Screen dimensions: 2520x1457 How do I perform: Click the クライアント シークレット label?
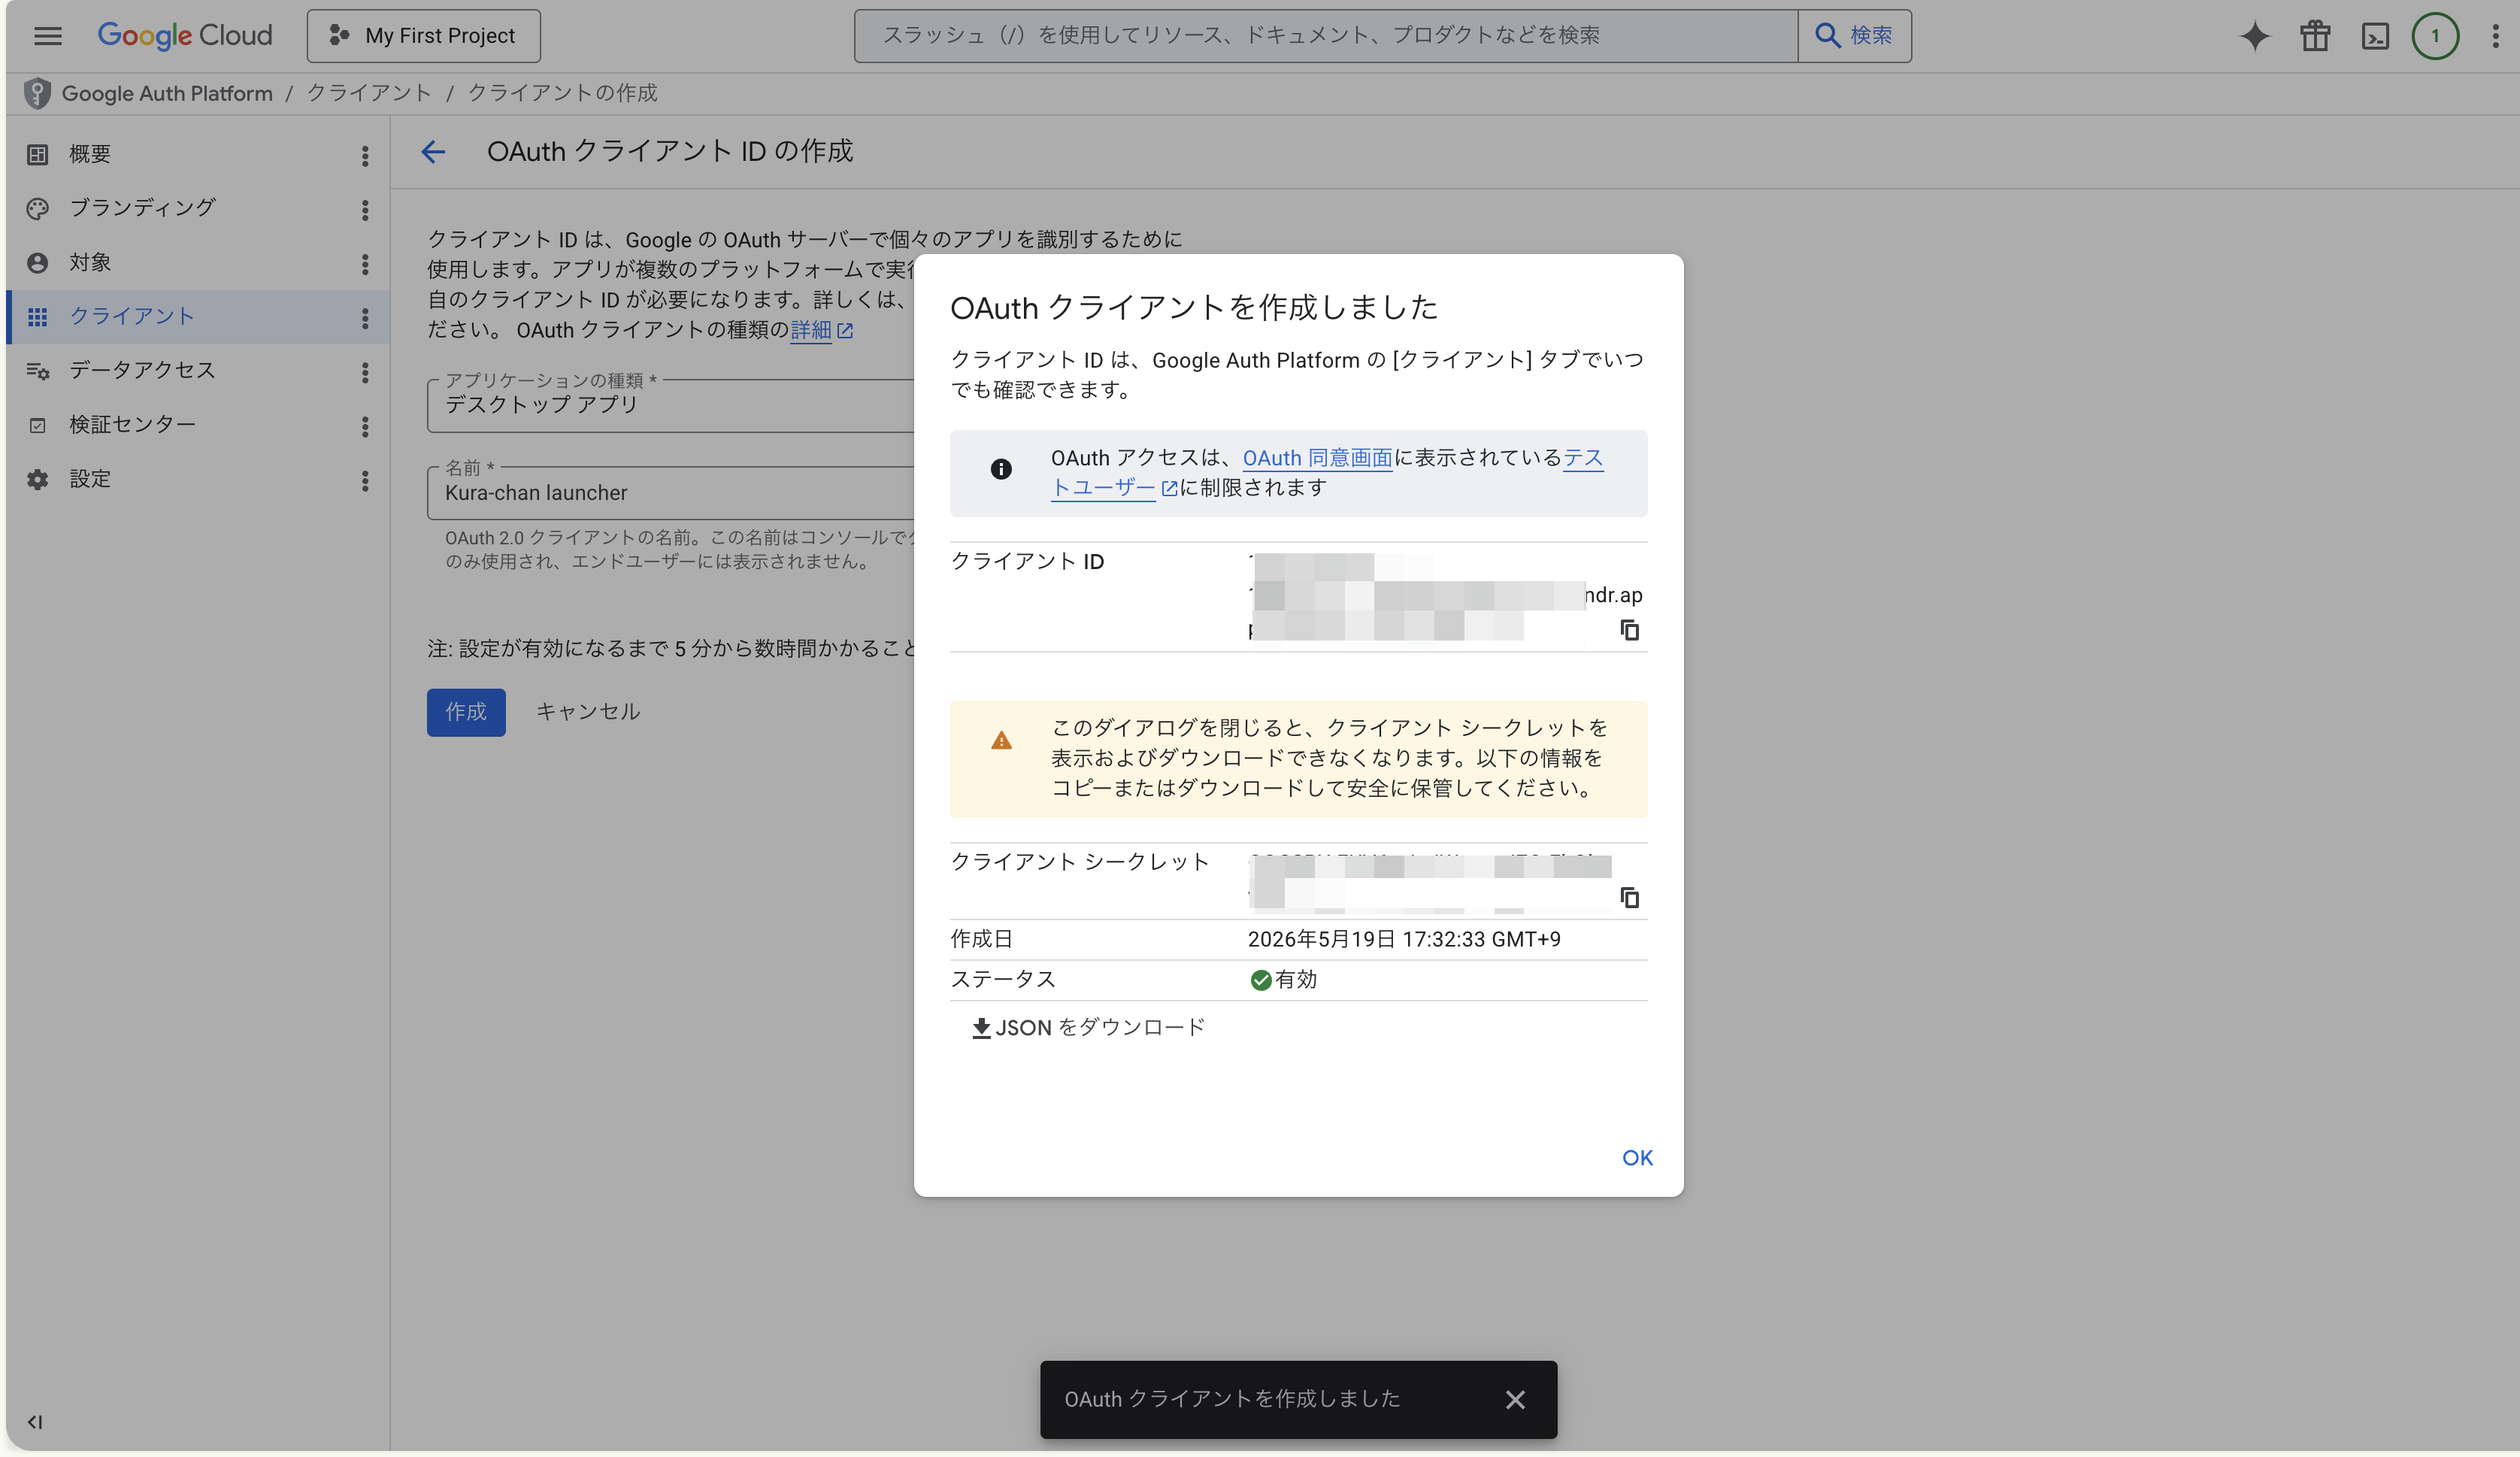[1079, 861]
